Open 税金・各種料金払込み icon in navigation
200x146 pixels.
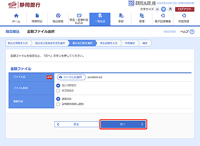[x=79, y=16]
